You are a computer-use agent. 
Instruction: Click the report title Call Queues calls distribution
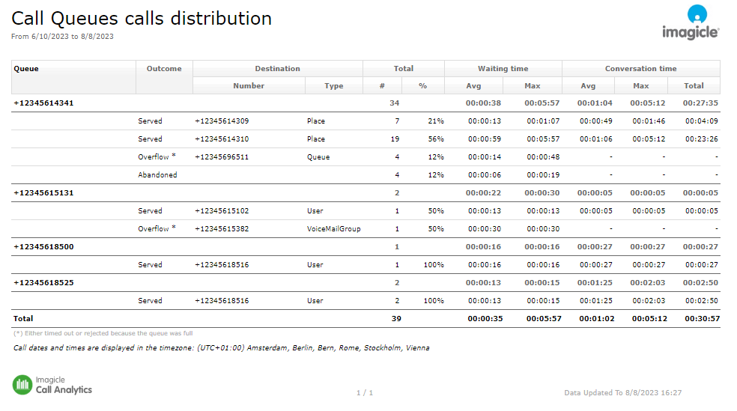pos(142,19)
